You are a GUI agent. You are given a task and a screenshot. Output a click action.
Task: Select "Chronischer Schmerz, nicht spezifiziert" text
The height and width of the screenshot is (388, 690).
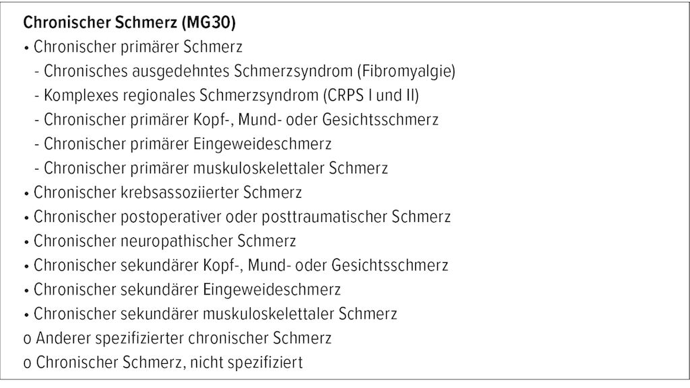coord(169,362)
